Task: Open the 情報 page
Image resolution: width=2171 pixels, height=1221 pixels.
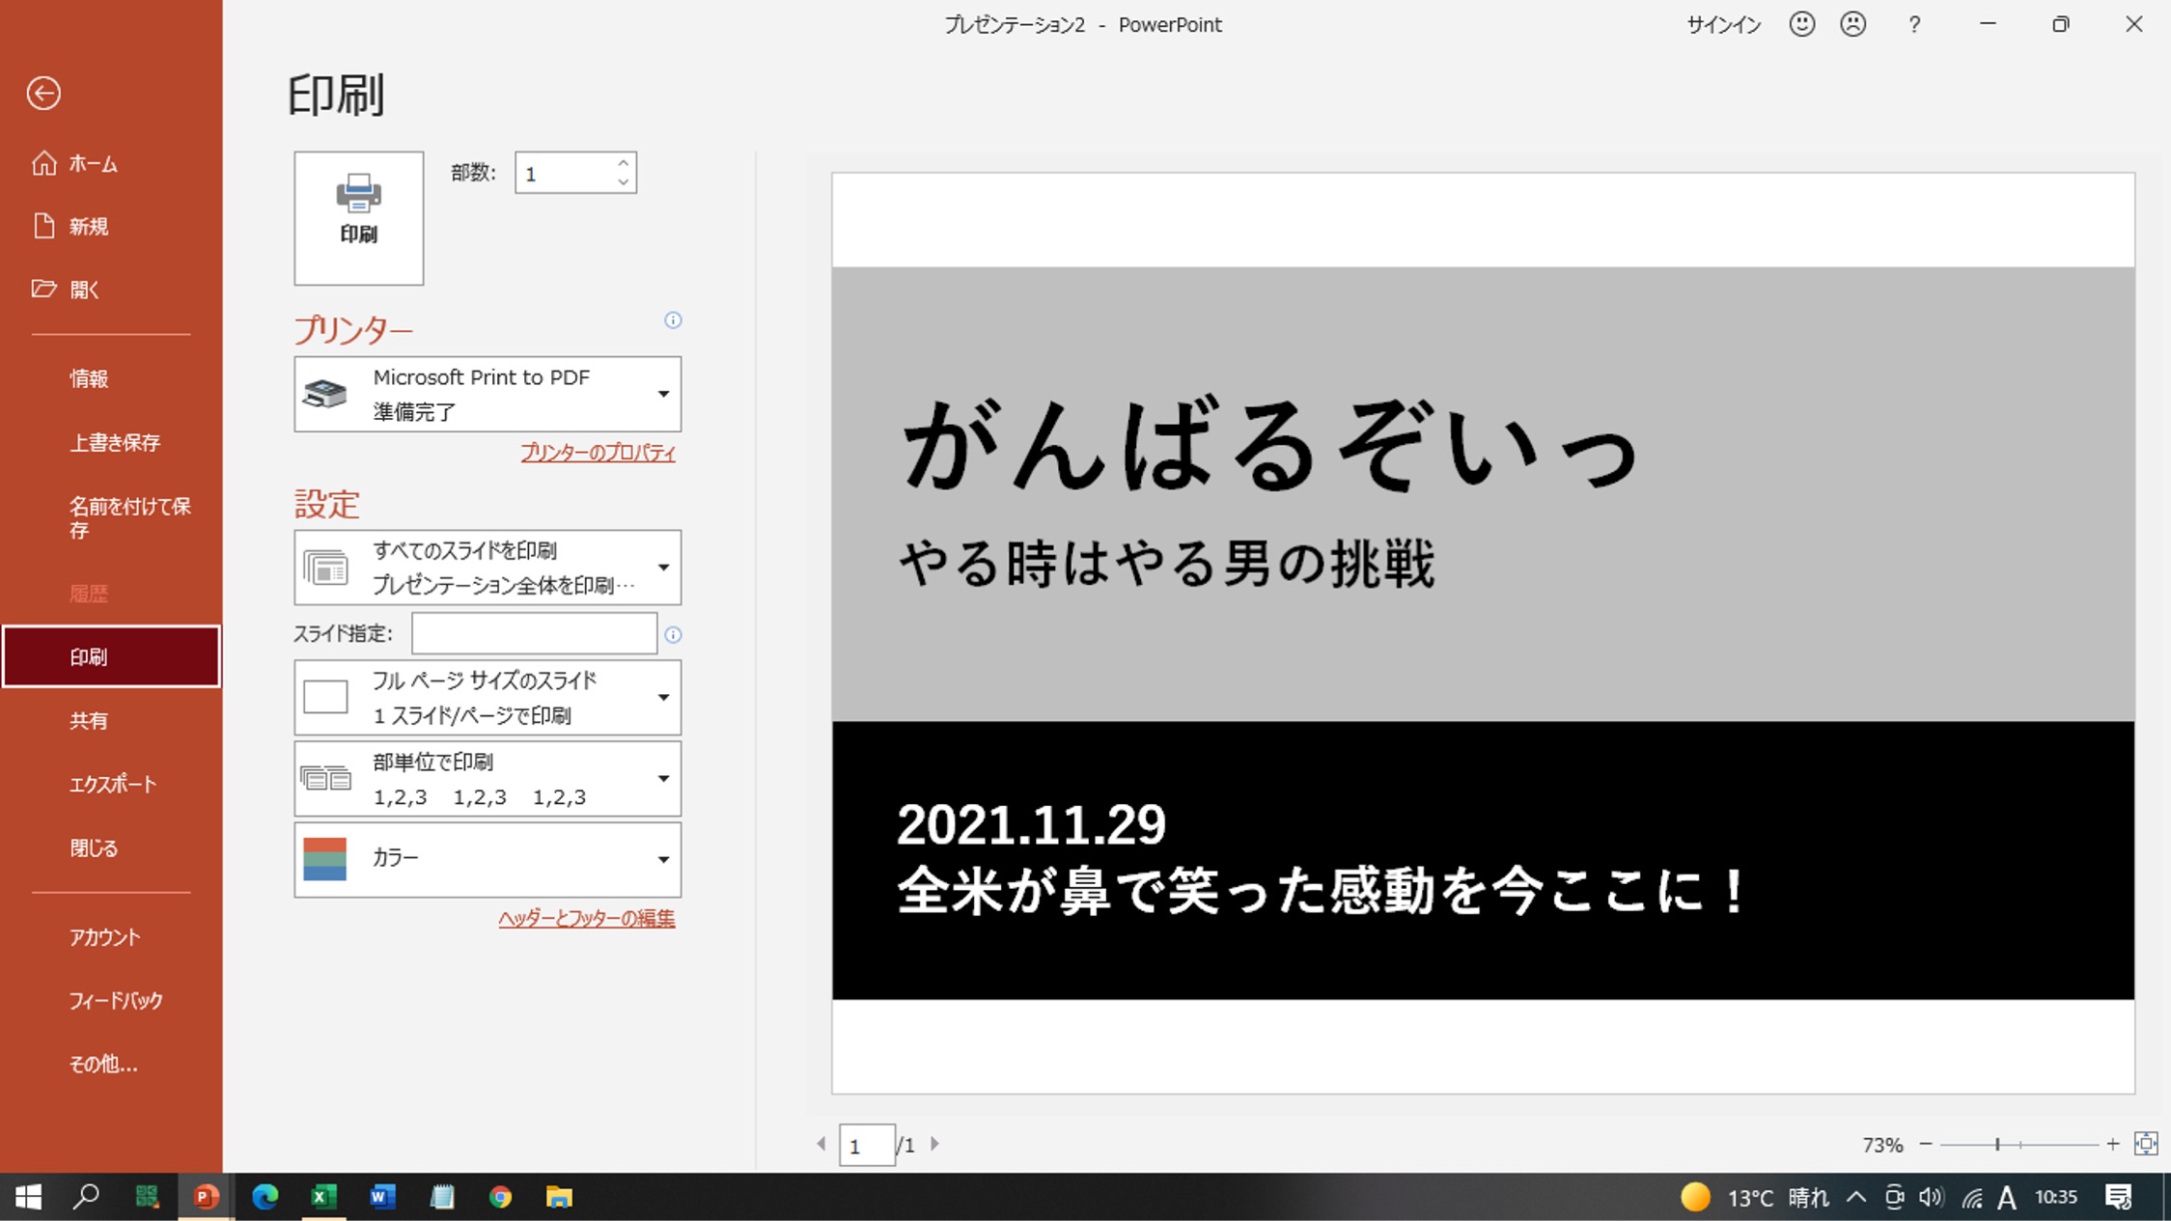Action: 111,379
